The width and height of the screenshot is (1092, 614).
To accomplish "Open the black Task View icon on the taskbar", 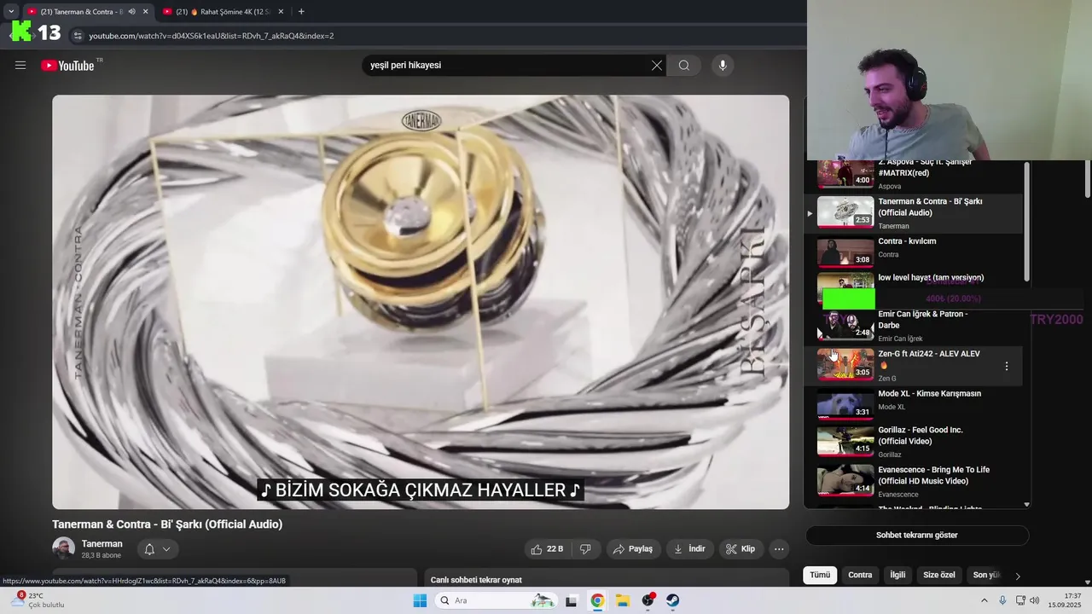I will pyautogui.click(x=572, y=600).
